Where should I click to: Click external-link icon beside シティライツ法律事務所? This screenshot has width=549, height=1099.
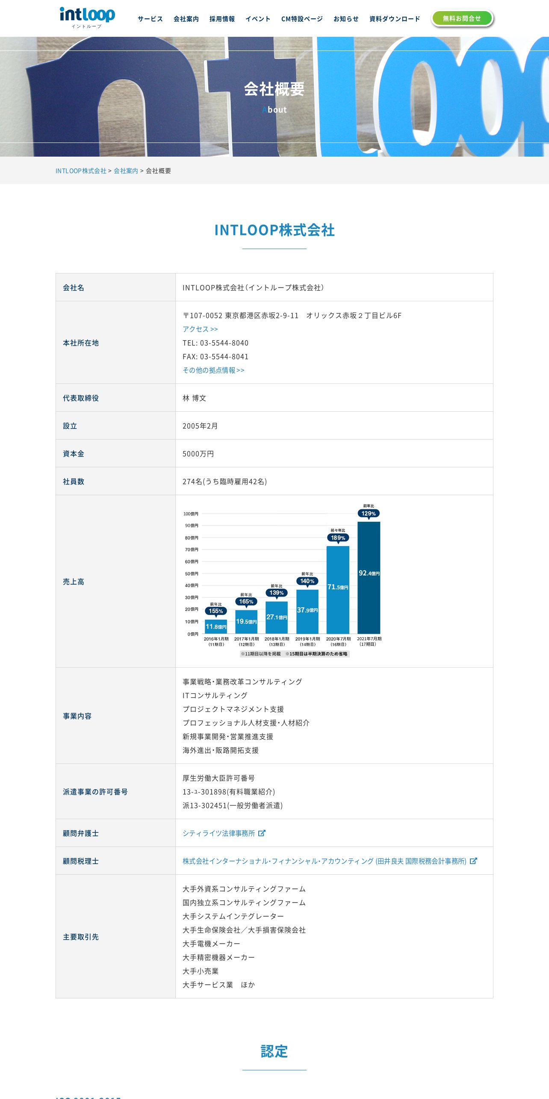coord(262,833)
